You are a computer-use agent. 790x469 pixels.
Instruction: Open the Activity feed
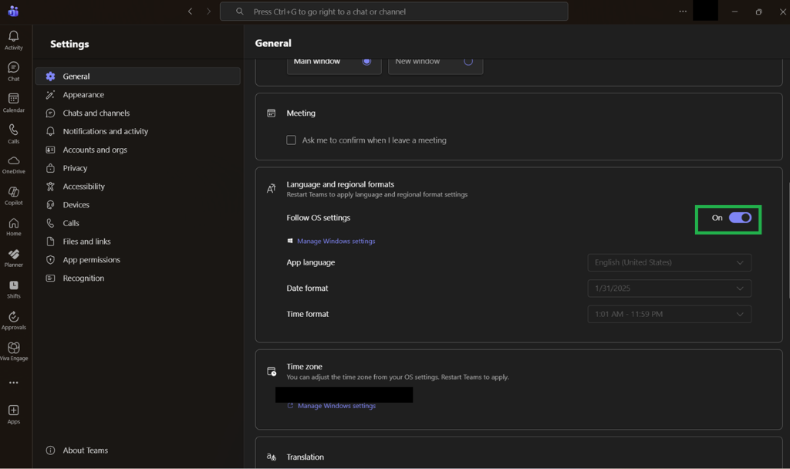point(14,40)
